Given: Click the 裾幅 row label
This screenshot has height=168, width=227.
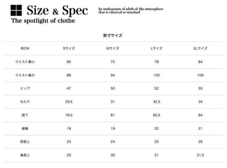Looking at the screenshot, I should click(25, 128).
